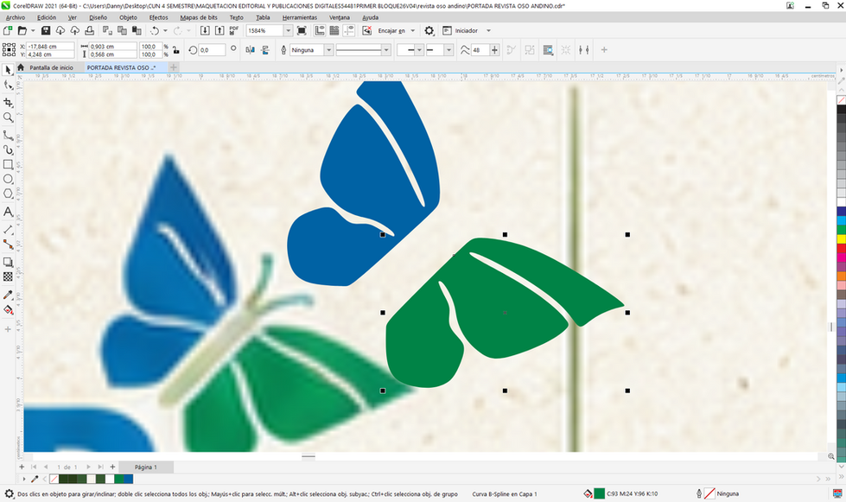Select the Pick tool in the toolbox
Image resolution: width=846 pixels, height=502 pixels.
pos(8,70)
